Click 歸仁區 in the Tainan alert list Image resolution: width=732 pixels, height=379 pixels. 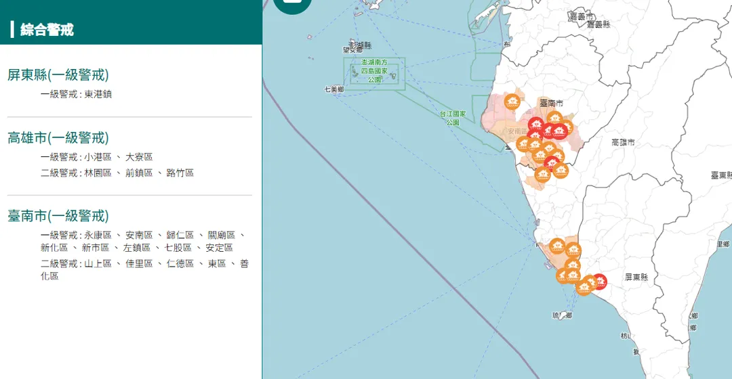click(180, 236)
